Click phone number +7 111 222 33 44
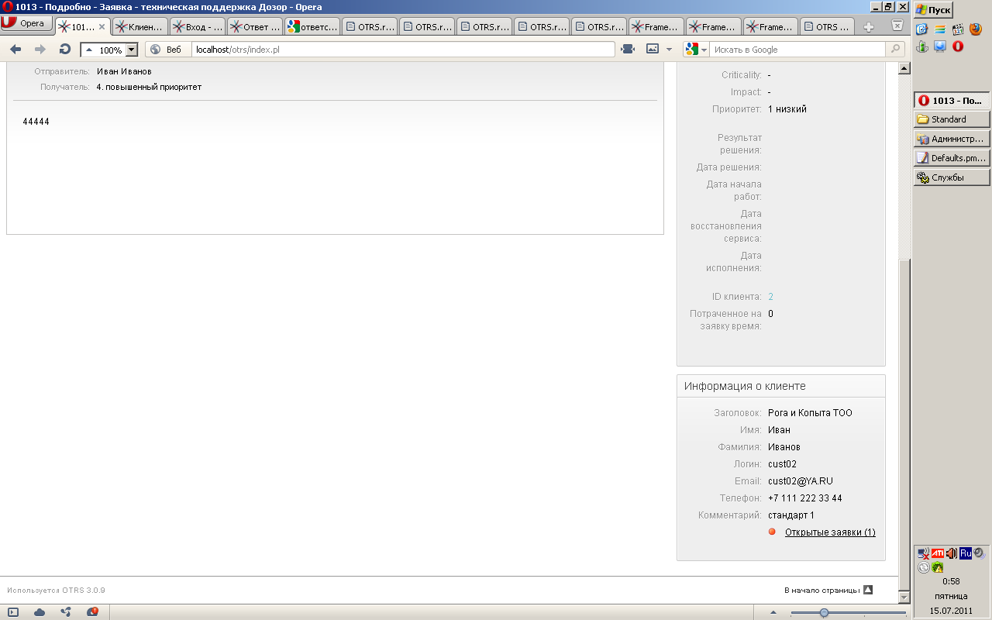Screen dimensions: 992x620 (805, 498)
